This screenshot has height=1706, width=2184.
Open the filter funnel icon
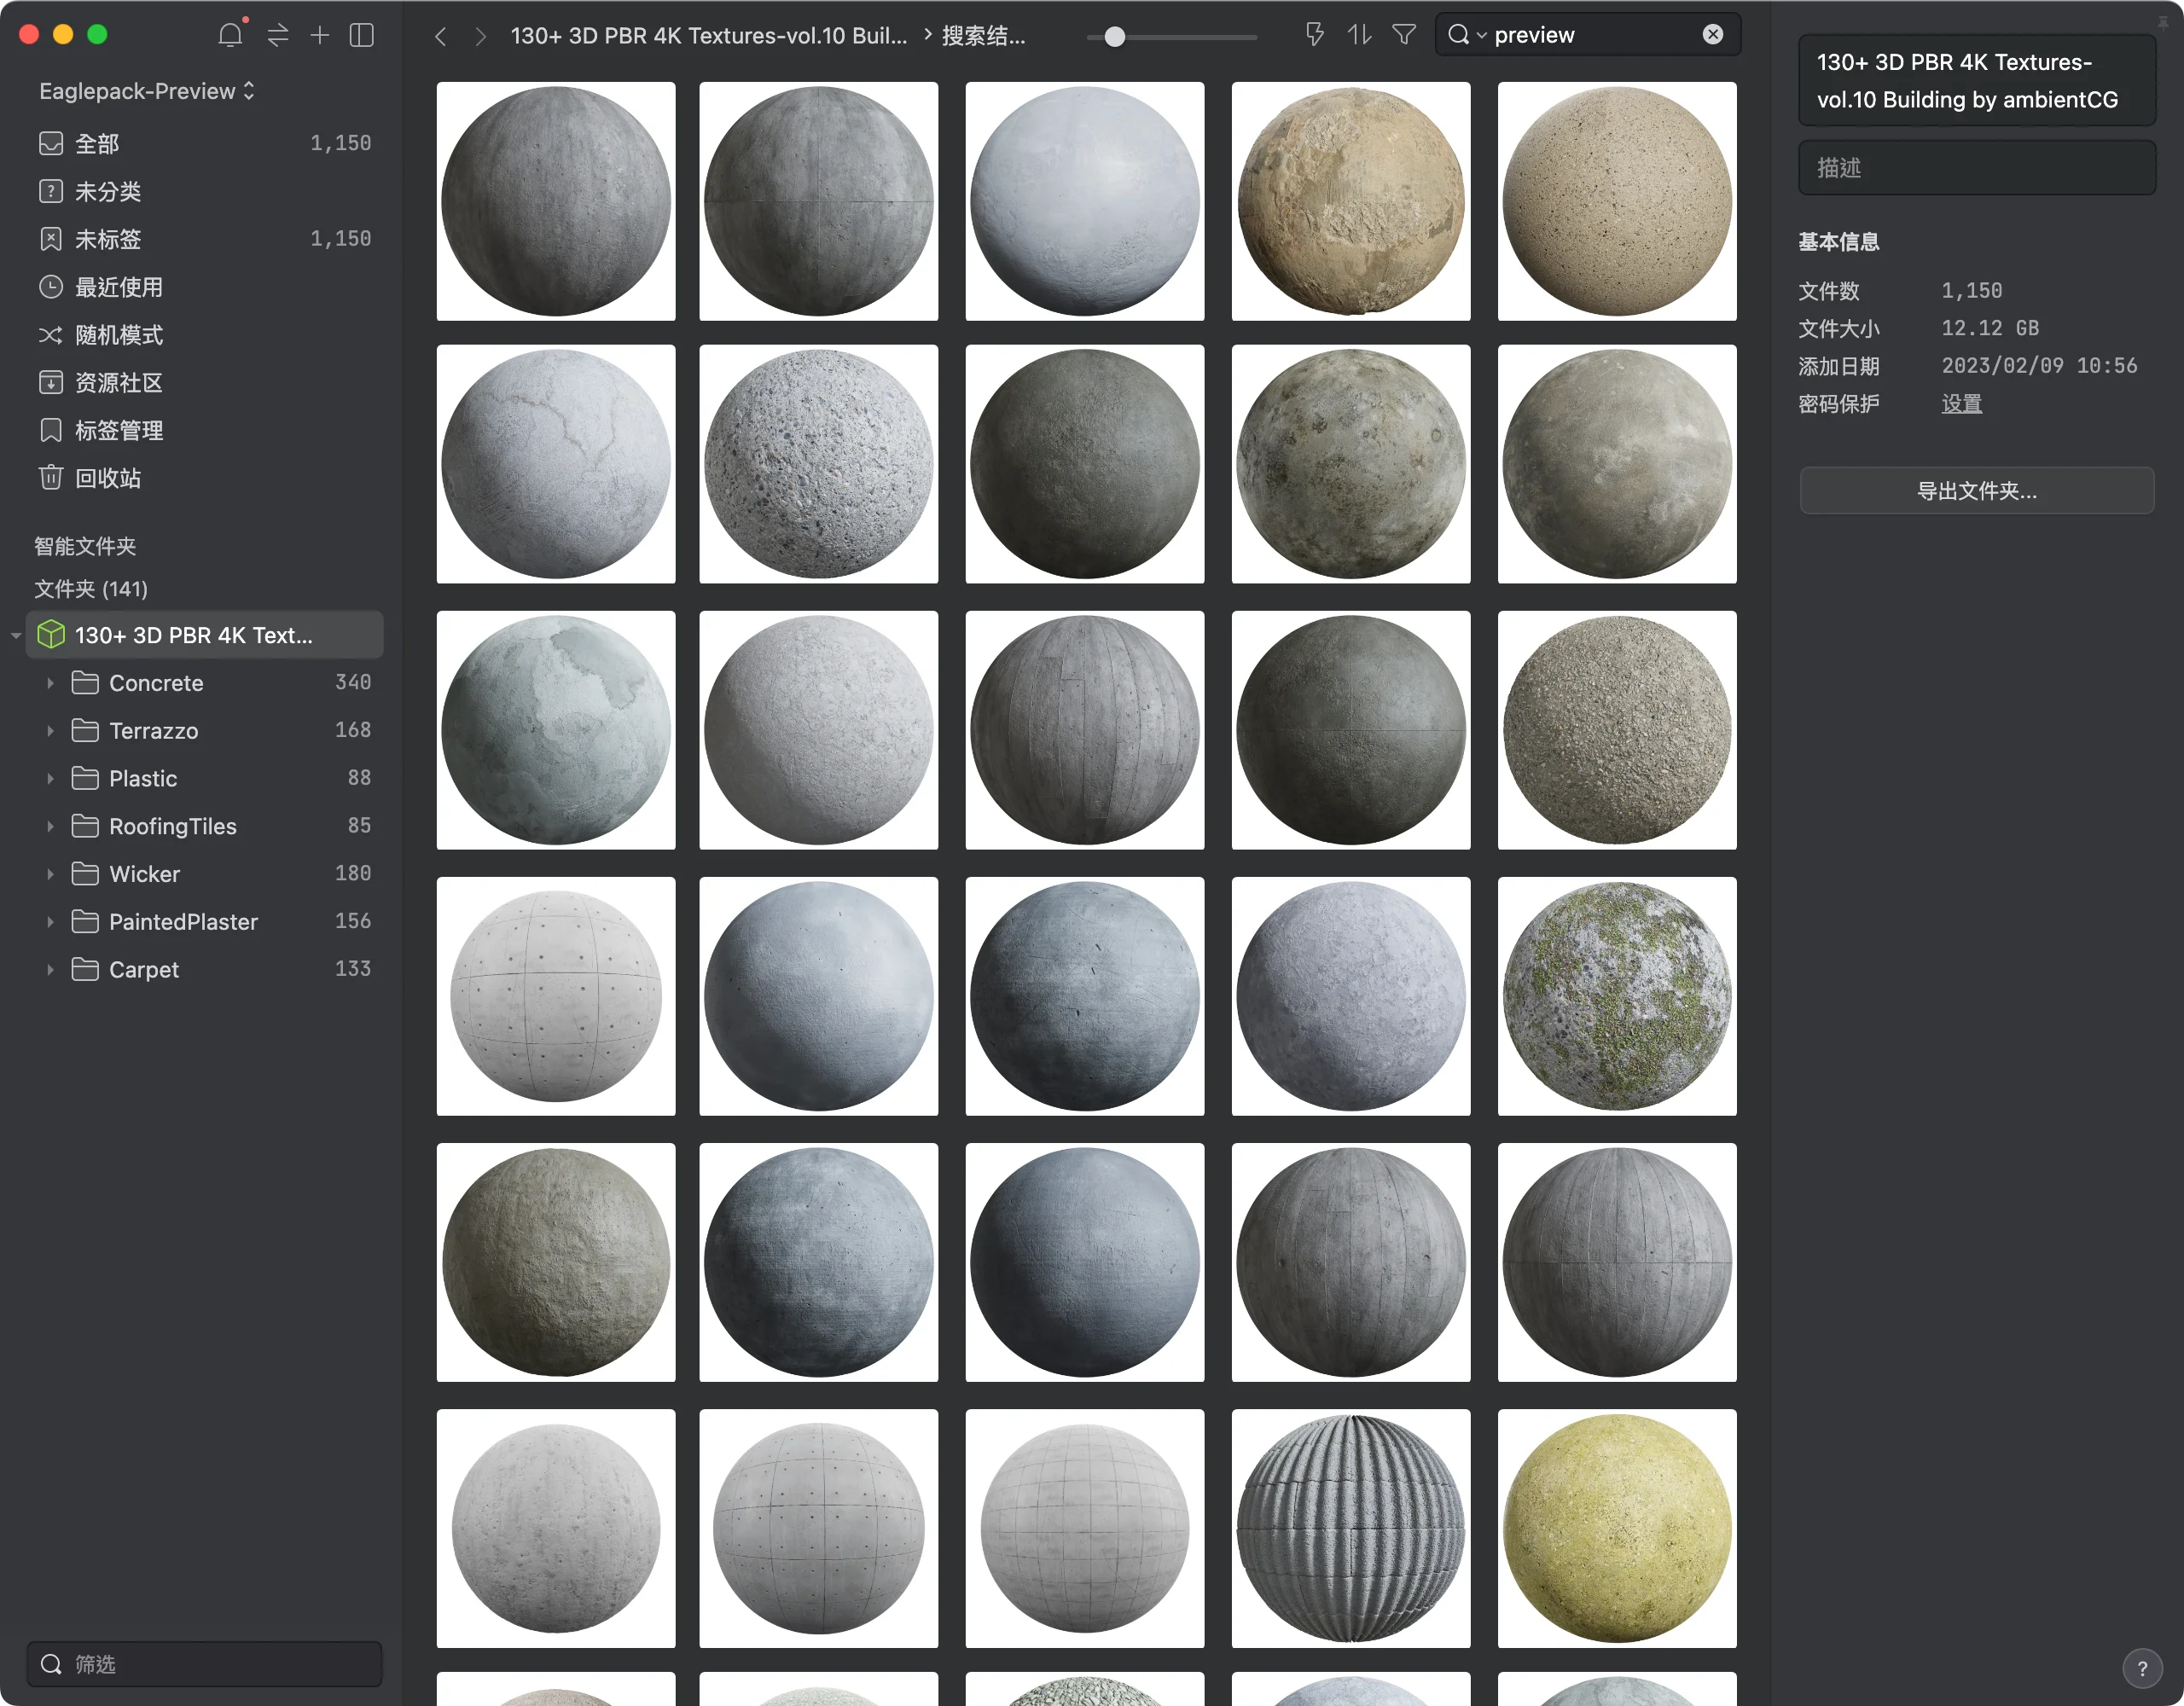click(1404, 35)
